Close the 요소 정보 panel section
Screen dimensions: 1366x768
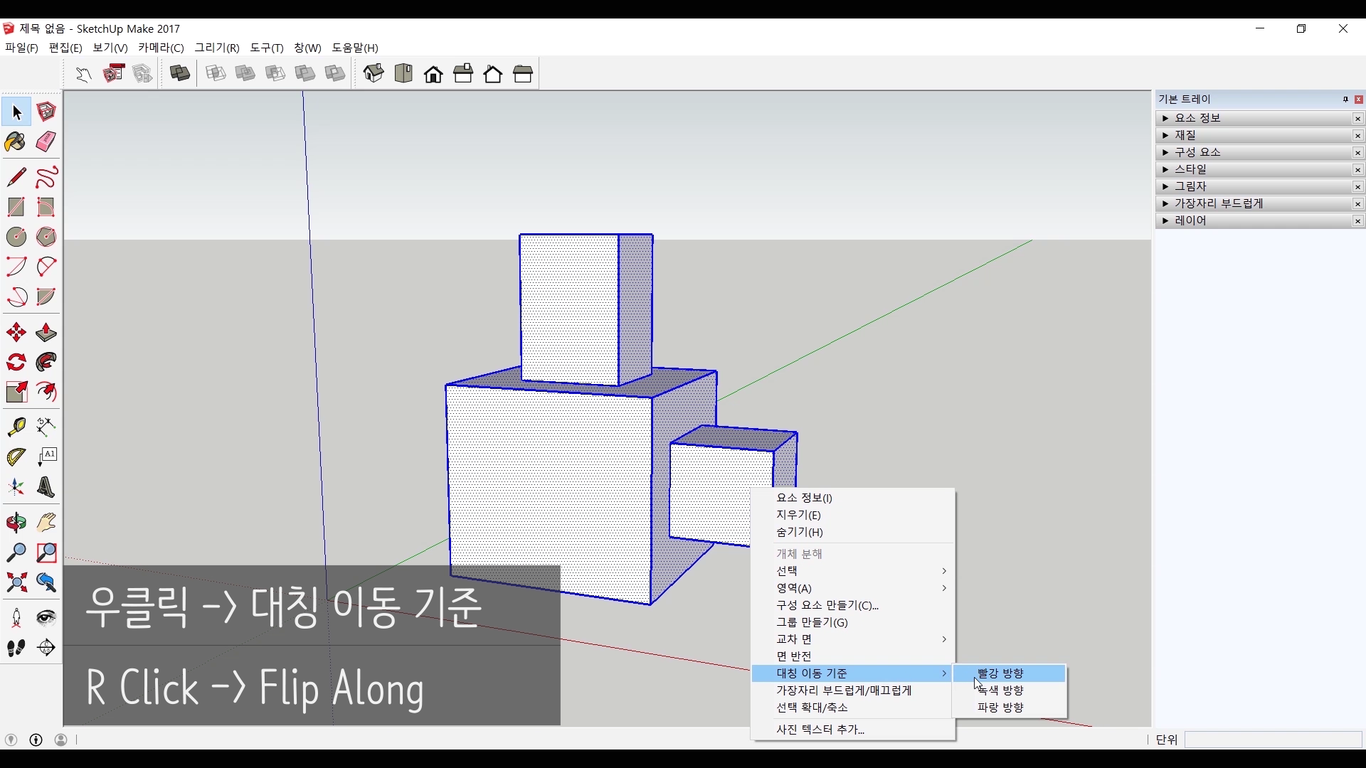(x=1357, y=119)
